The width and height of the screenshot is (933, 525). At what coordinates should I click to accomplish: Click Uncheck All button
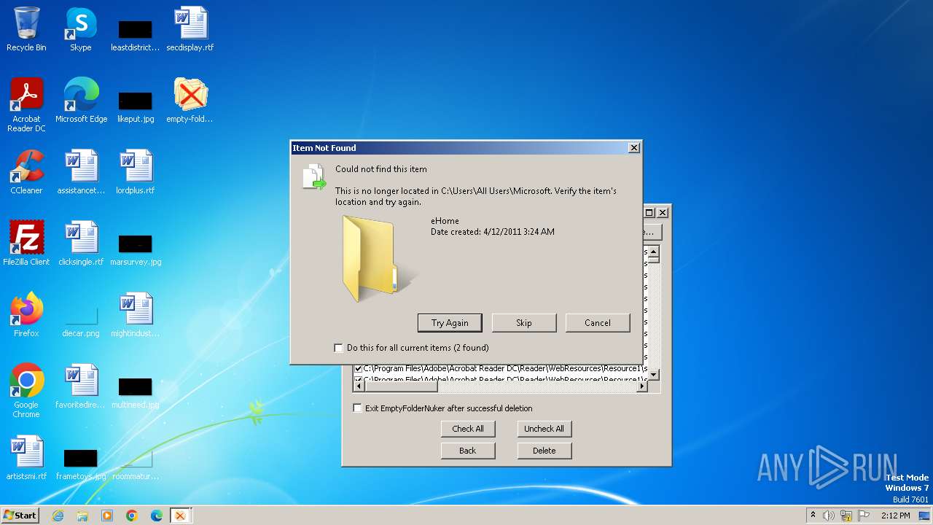[x=544, y=429]
